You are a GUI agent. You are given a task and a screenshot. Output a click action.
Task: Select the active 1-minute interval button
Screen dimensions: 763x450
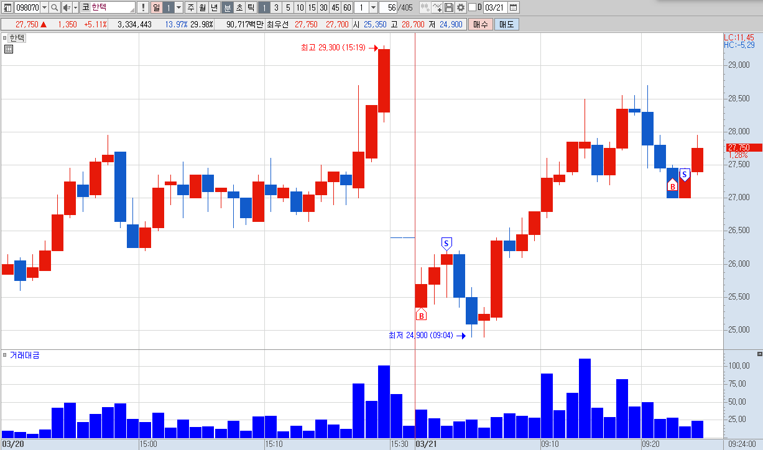pos(264,7)
